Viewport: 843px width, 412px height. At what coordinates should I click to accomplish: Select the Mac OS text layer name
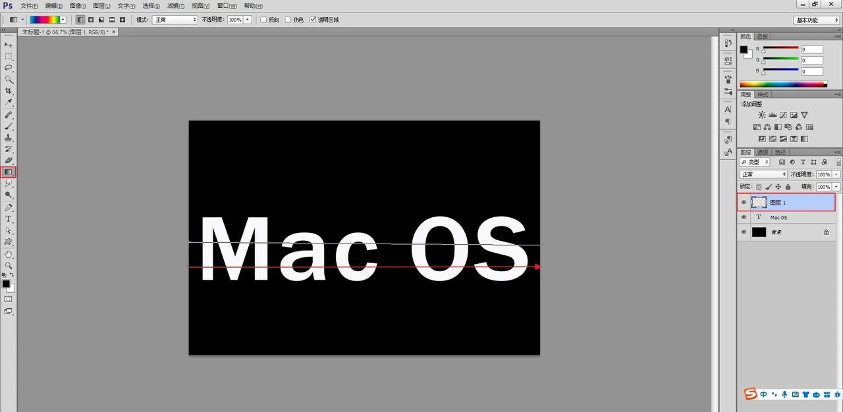point(778,217)
